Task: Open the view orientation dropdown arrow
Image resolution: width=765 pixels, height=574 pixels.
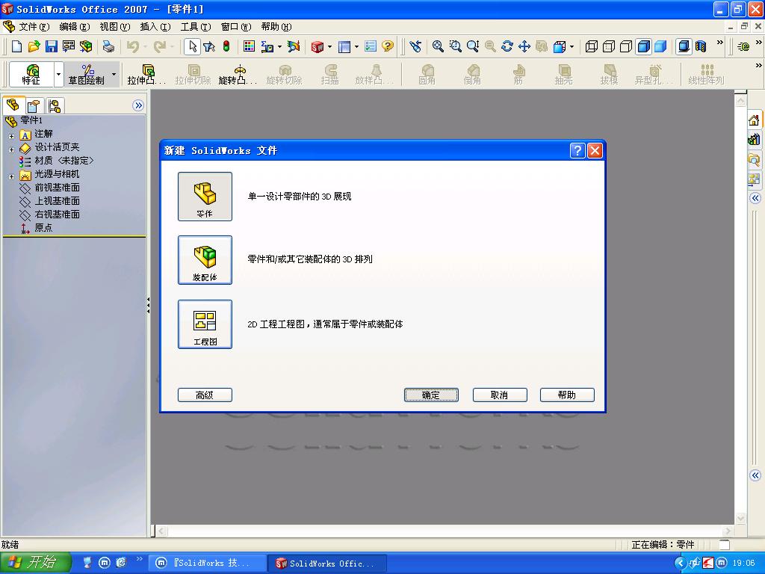Action: pyautogui.click(x=572, y=47)
